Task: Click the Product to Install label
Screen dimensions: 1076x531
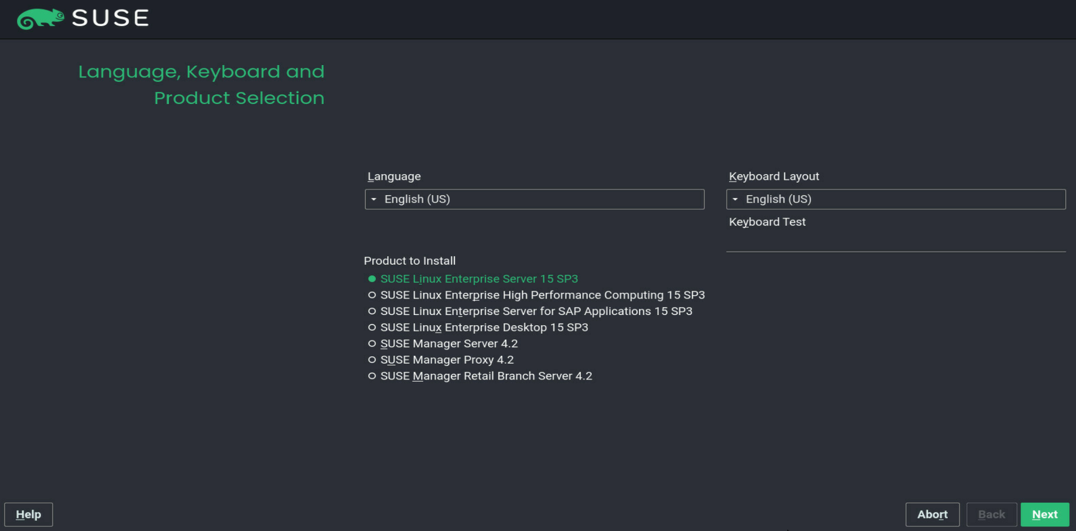Action: (x=410, y=261)
